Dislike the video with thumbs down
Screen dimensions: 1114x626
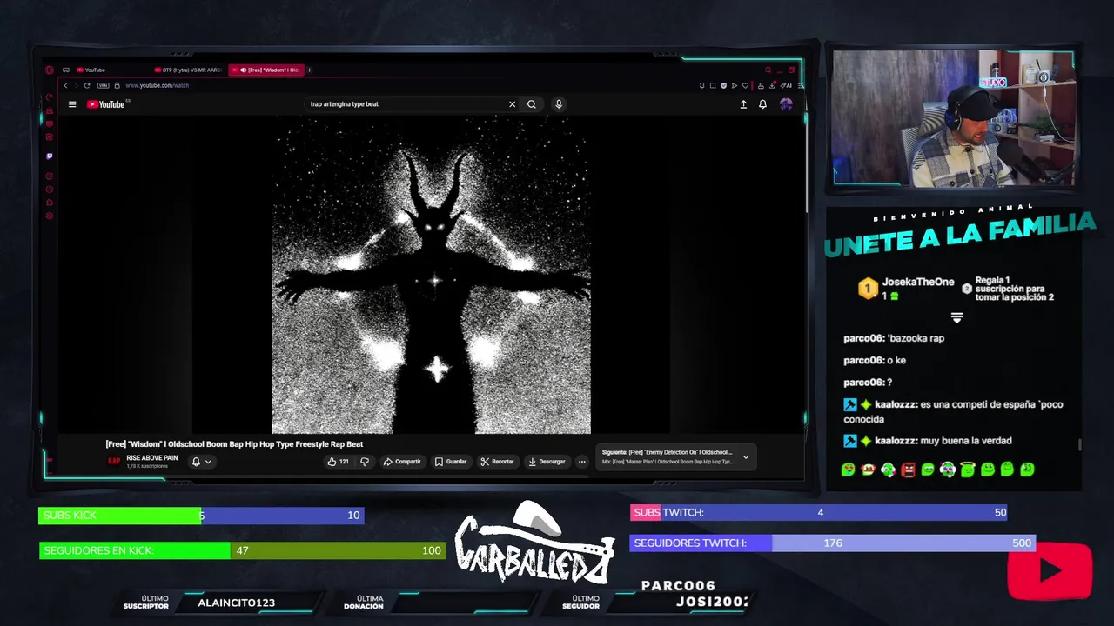pyautogui.click(x=365, y=462)
